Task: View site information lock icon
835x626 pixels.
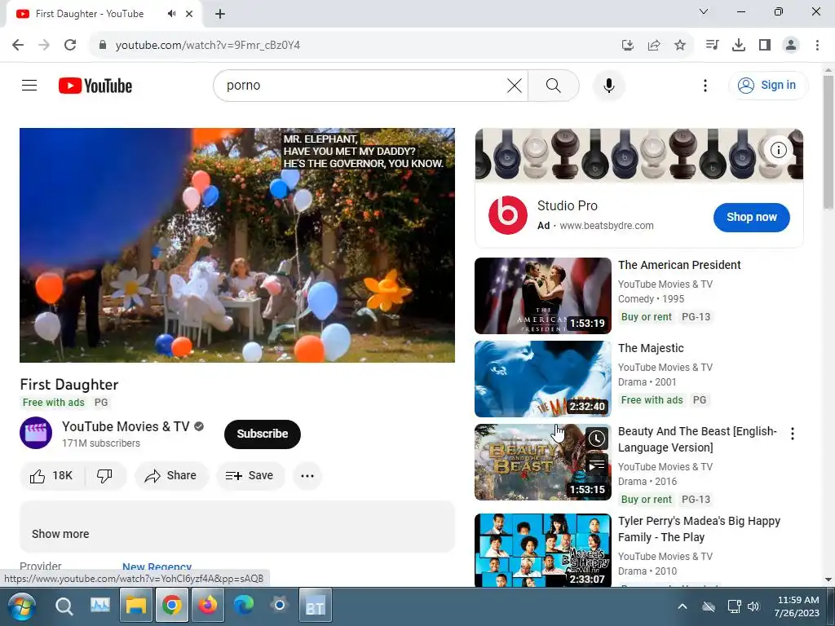Action: pos(103,45)
